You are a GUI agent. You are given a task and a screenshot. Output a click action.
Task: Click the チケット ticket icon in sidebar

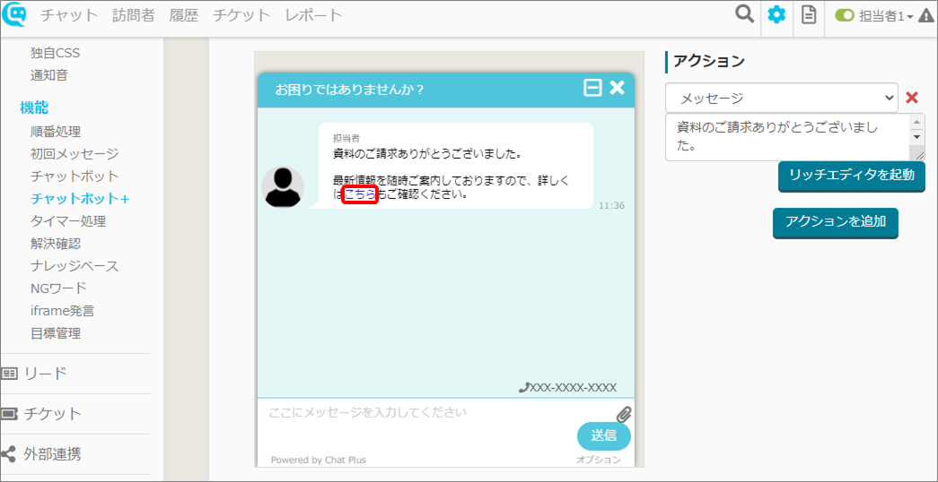pyautogui.click(x=10, y=414)
